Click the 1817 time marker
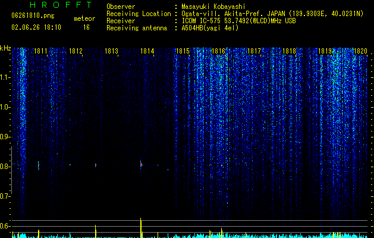The image size is (374, 238). (254, 51)
